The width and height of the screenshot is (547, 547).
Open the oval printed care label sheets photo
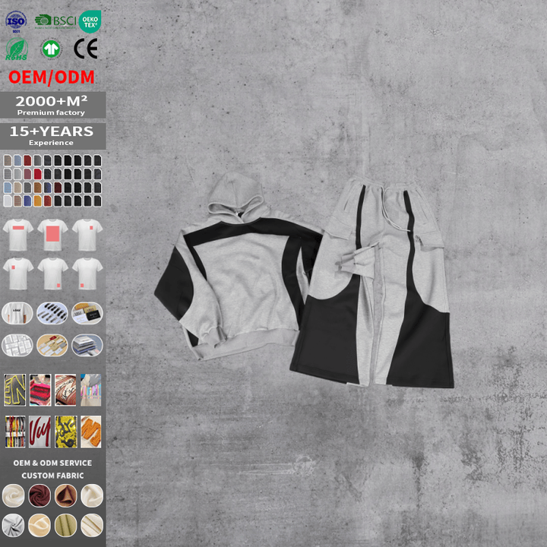click(17, 345)
